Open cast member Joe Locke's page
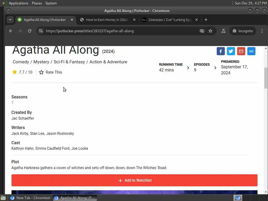 [80, 148]
